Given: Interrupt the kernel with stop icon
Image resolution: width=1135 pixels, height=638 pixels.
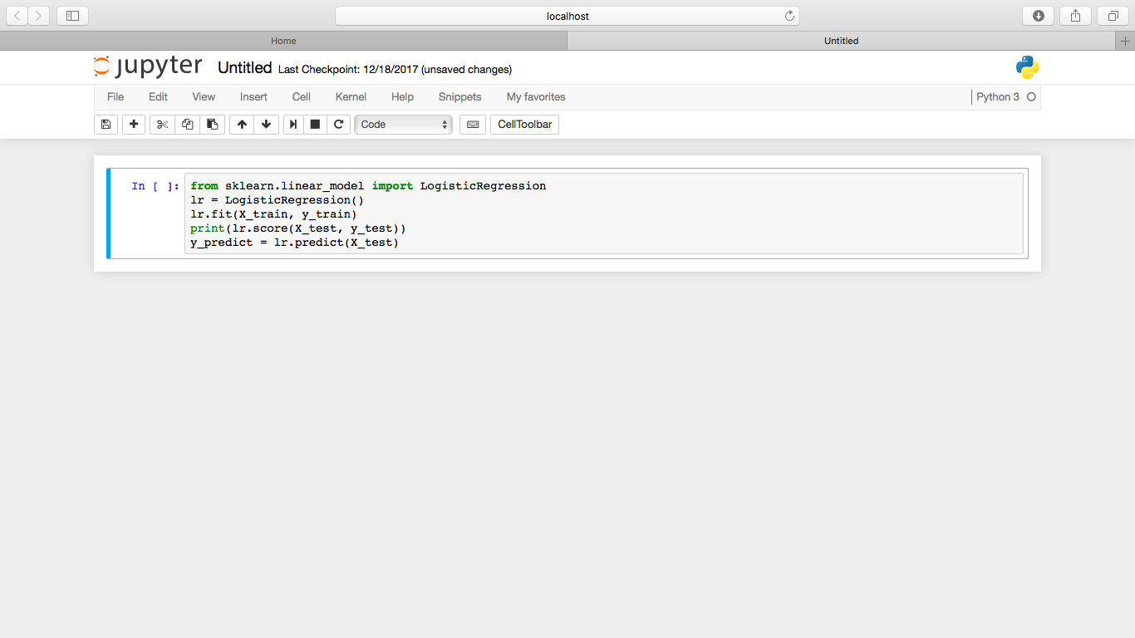Looking at the screenshot, I should pyautogui.click(x=315, y=125).
